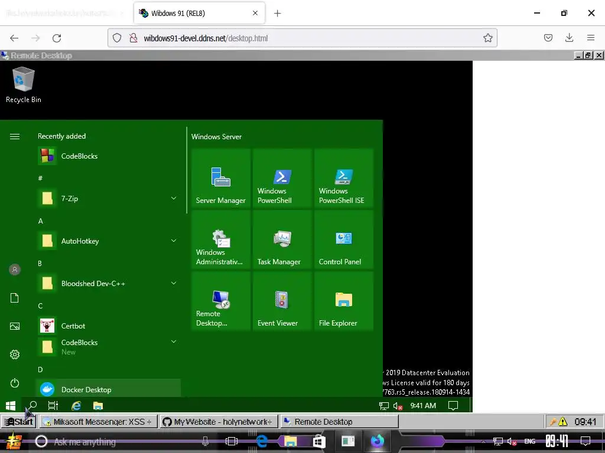This screenshot has width=605, height=453.
Task: Open the Pocket save icon in browser toolbar
Action: [x=548, y=38]
